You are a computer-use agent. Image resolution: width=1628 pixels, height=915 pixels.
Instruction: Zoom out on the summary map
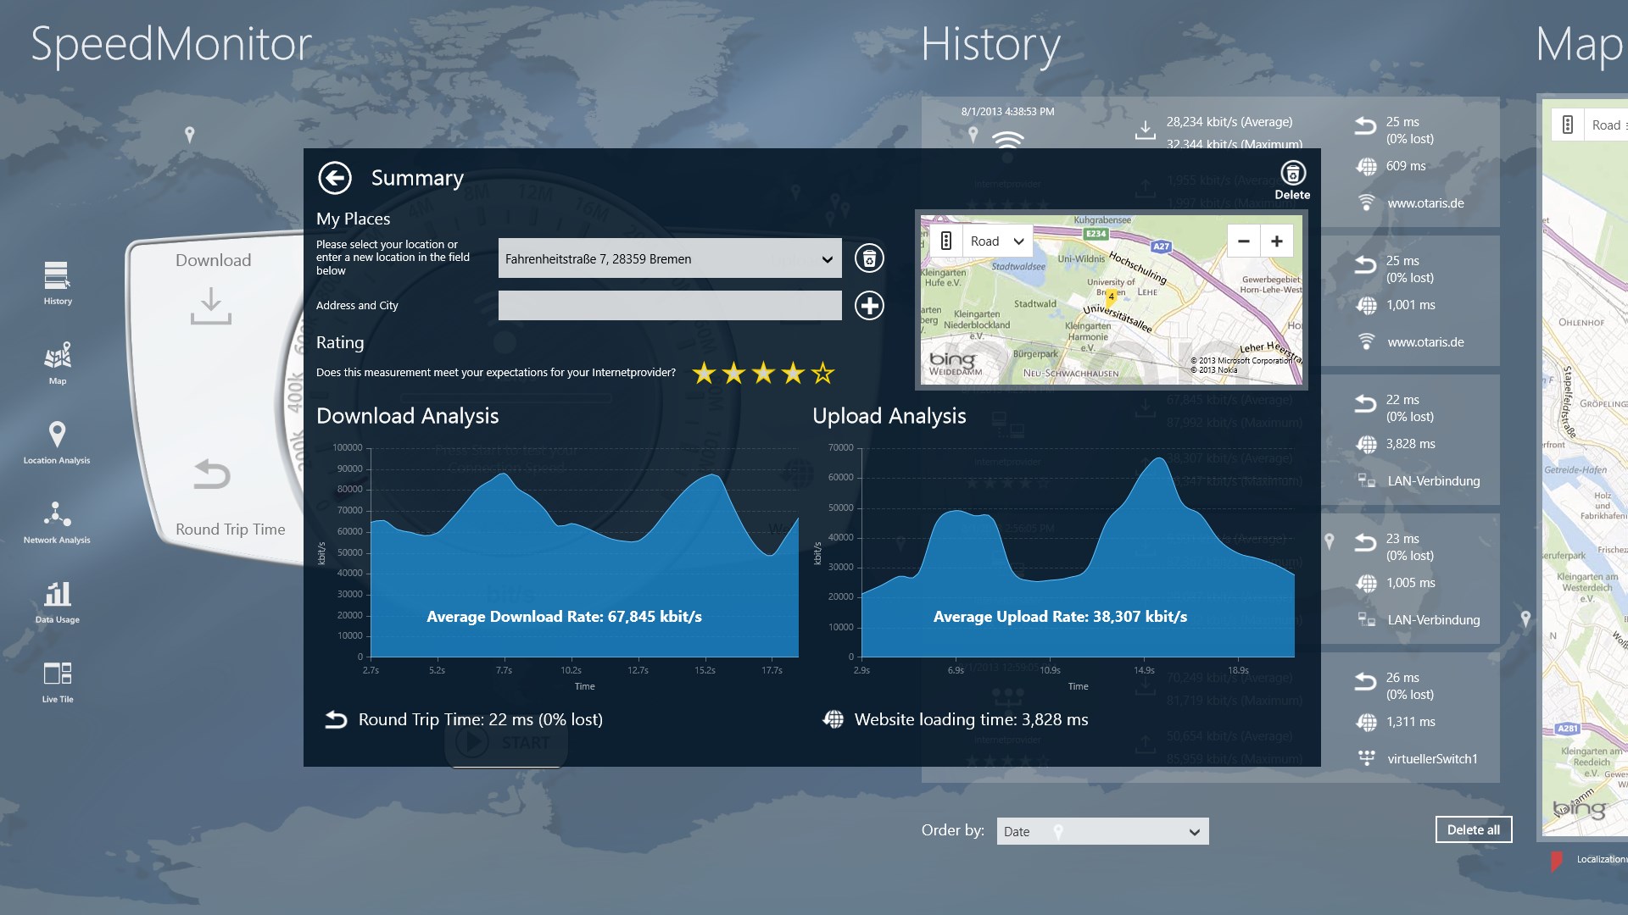(1243, 241)
